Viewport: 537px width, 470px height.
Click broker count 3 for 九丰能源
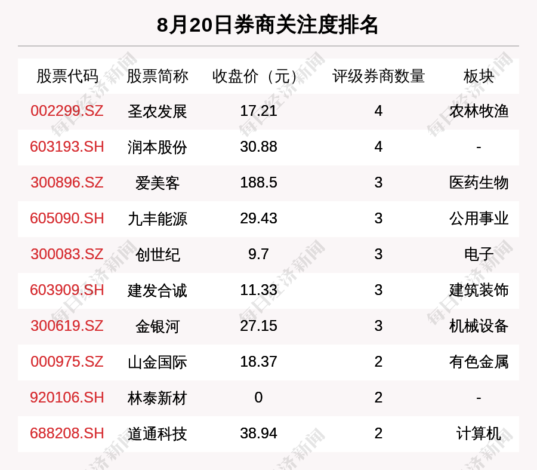tap(378, 219)
